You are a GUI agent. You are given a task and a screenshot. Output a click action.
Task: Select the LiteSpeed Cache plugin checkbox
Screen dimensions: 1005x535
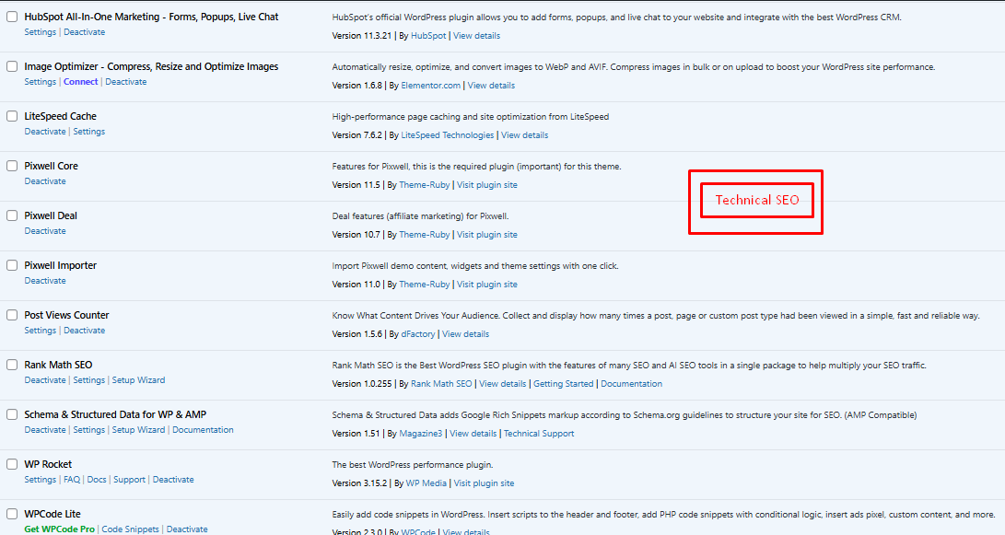[x=12, y=116]
